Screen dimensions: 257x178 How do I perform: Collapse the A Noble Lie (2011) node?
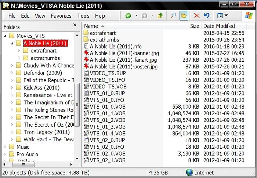pyautogui.click(x=12, y=43)
